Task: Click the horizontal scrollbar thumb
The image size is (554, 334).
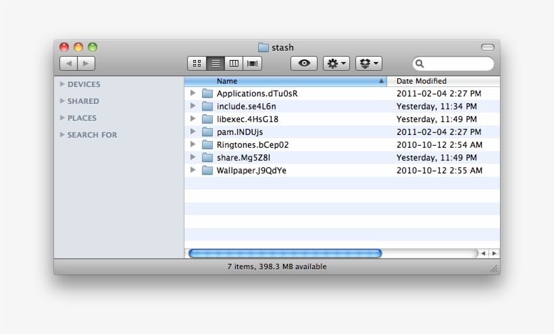Action: [x=284, y=254]
